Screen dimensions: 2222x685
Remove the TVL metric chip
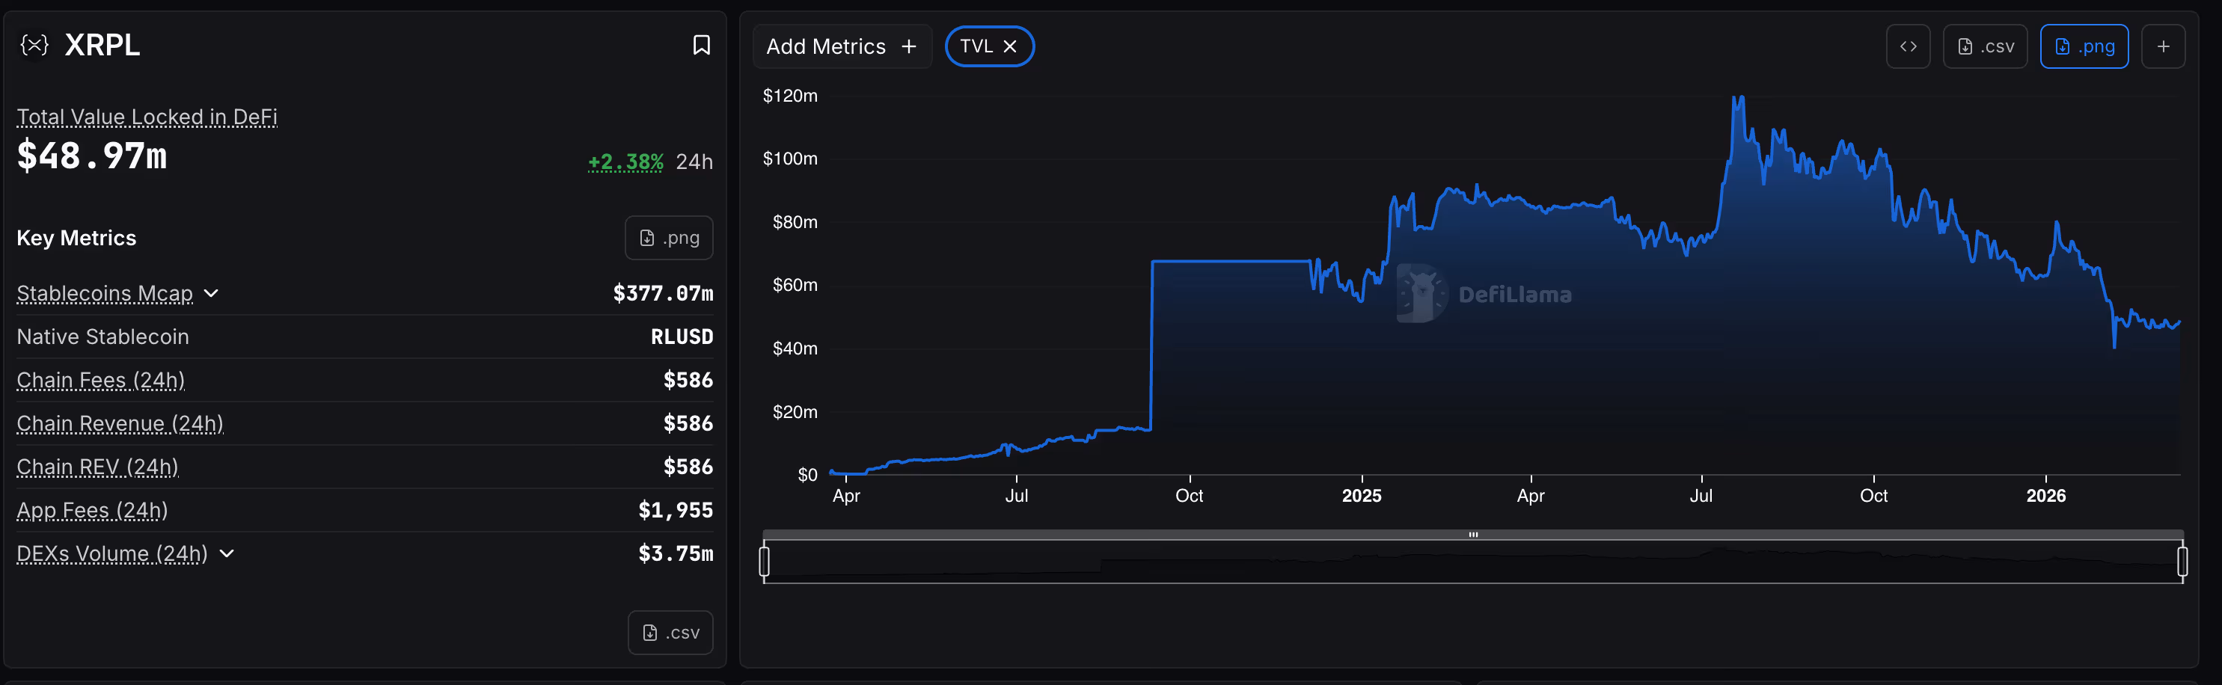click(x=1010, y=46)
